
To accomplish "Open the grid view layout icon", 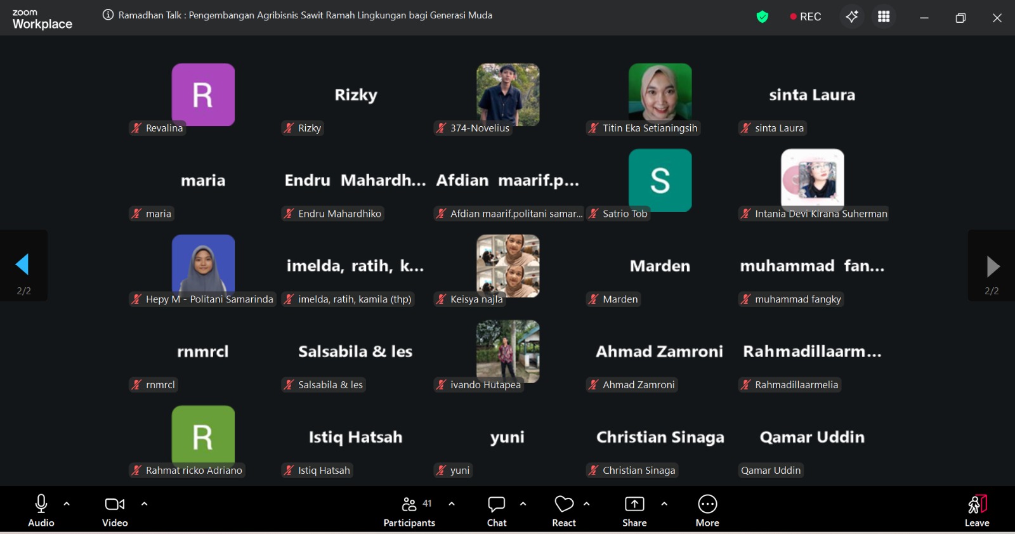I will point(884,16).
